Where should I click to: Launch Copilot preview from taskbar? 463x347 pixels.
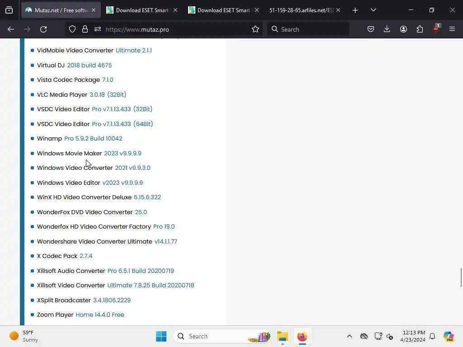tap(448, 336)
